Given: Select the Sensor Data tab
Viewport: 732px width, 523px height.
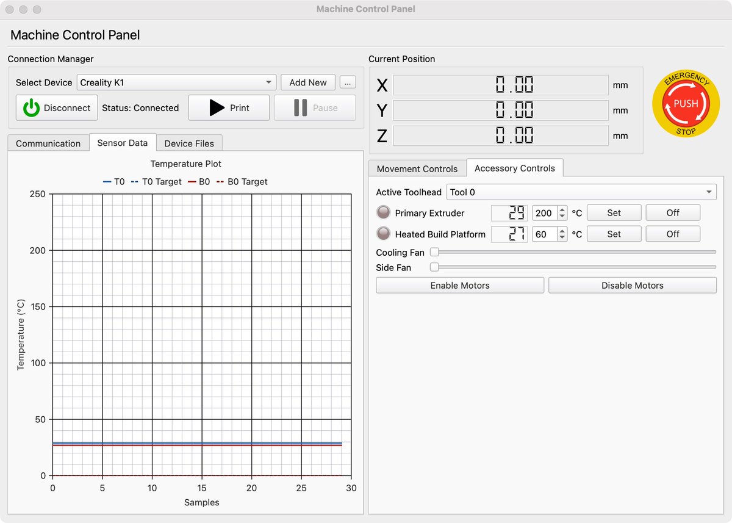Looking at the screenshot, I should pos(123,143).
